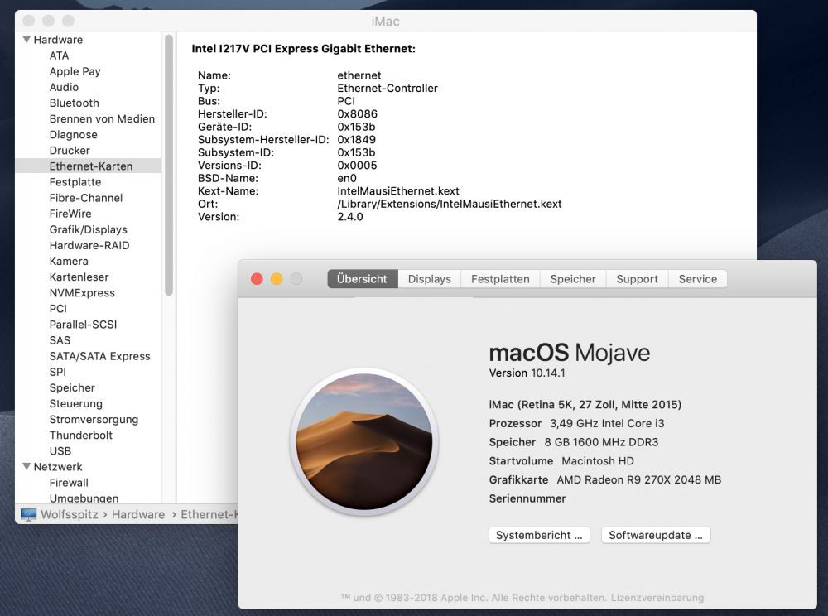Close the About This Mac window

coord(258,279)
